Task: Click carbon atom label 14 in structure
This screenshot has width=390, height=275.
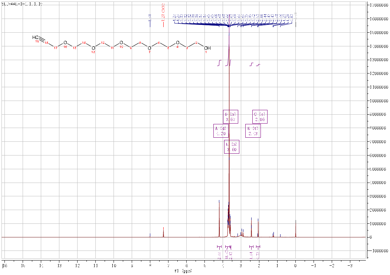Action: [84, 43]
